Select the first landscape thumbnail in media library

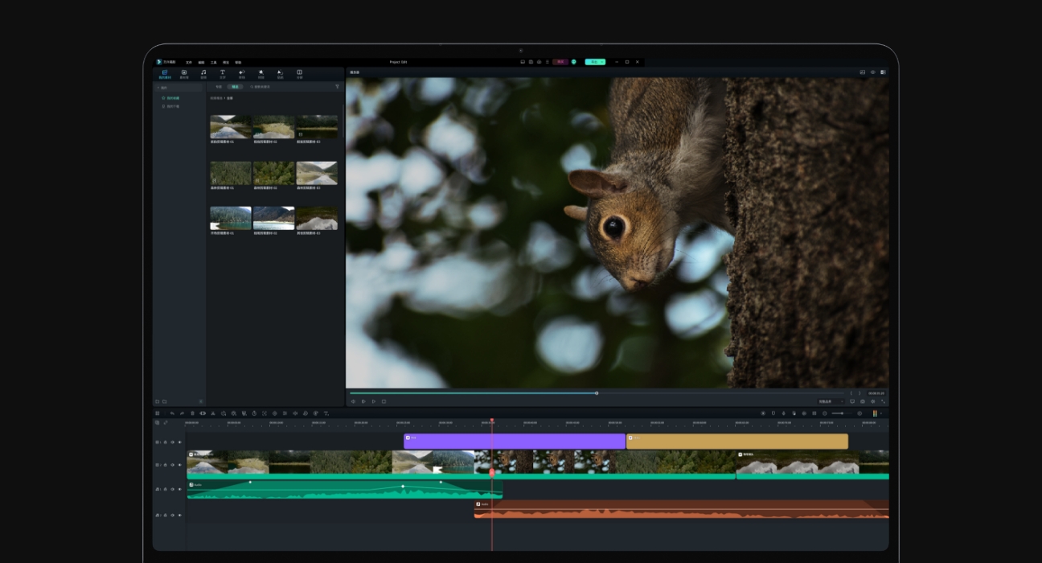tap(231, 127)
